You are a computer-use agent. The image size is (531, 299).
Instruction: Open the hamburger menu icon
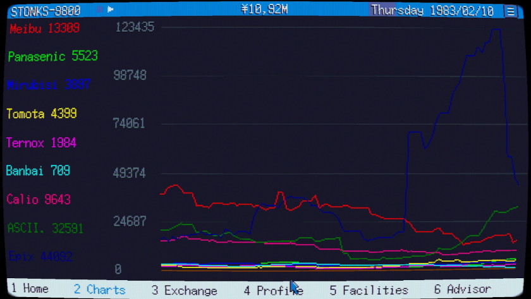511,11
